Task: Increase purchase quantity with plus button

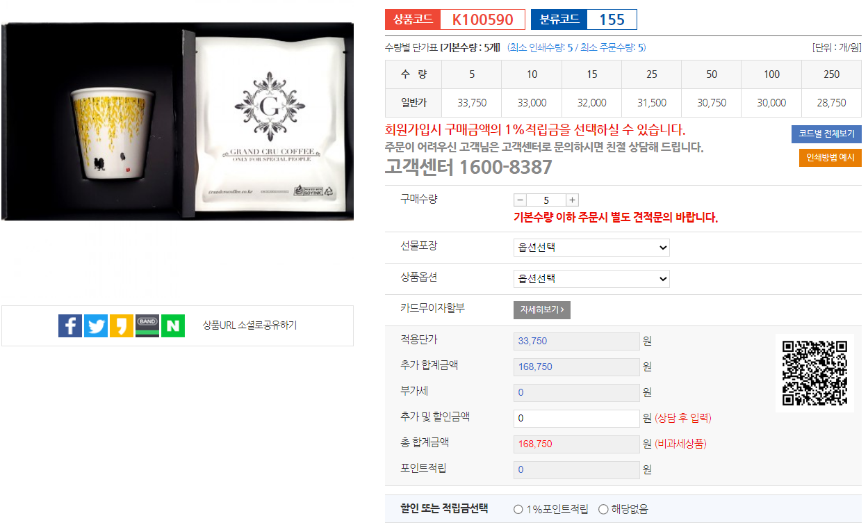Action: coord(573,200)
